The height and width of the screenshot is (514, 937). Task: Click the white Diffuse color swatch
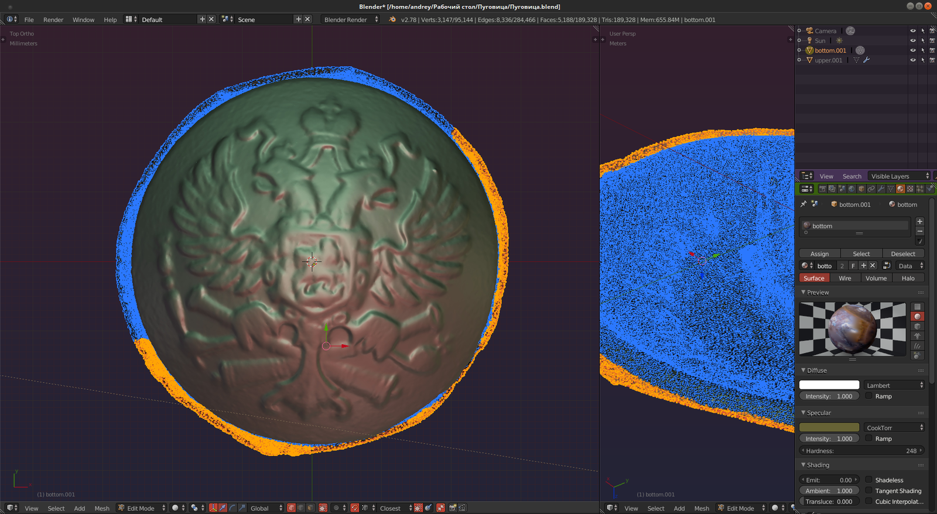coord(829,385)
